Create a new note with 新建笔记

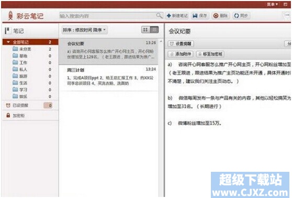[177, 16]
